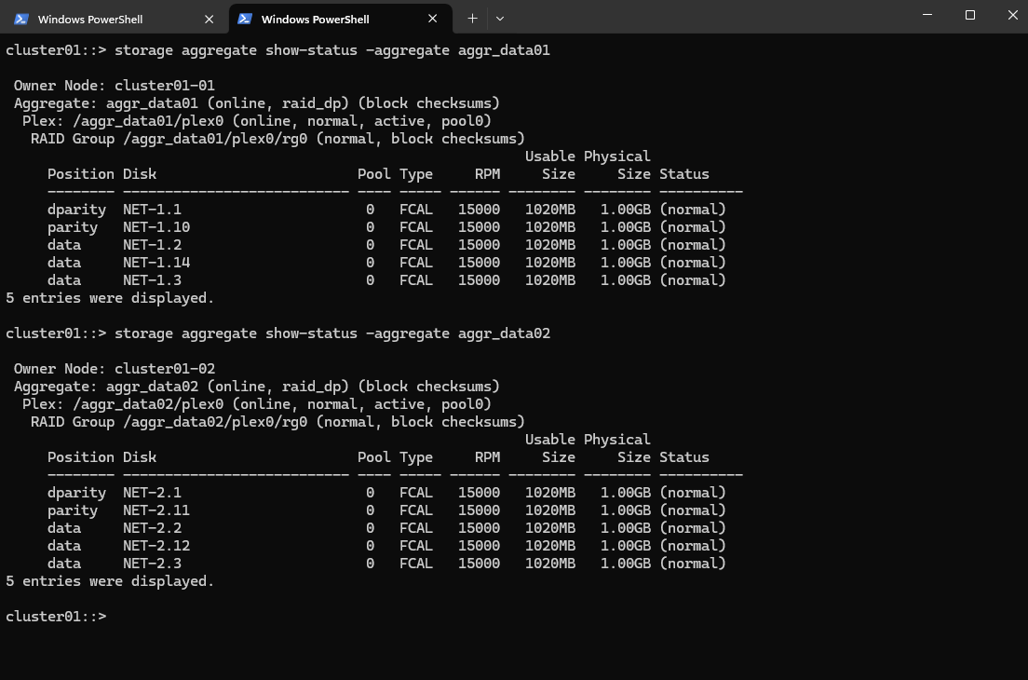Click the 'Owner Node: cluster01-02' line
This screenshot has width=1028, height=680.
pos(115,369)
